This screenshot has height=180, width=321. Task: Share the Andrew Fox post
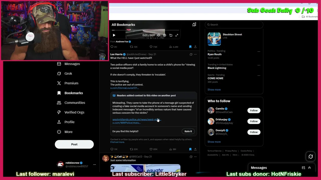click(195, 47)
